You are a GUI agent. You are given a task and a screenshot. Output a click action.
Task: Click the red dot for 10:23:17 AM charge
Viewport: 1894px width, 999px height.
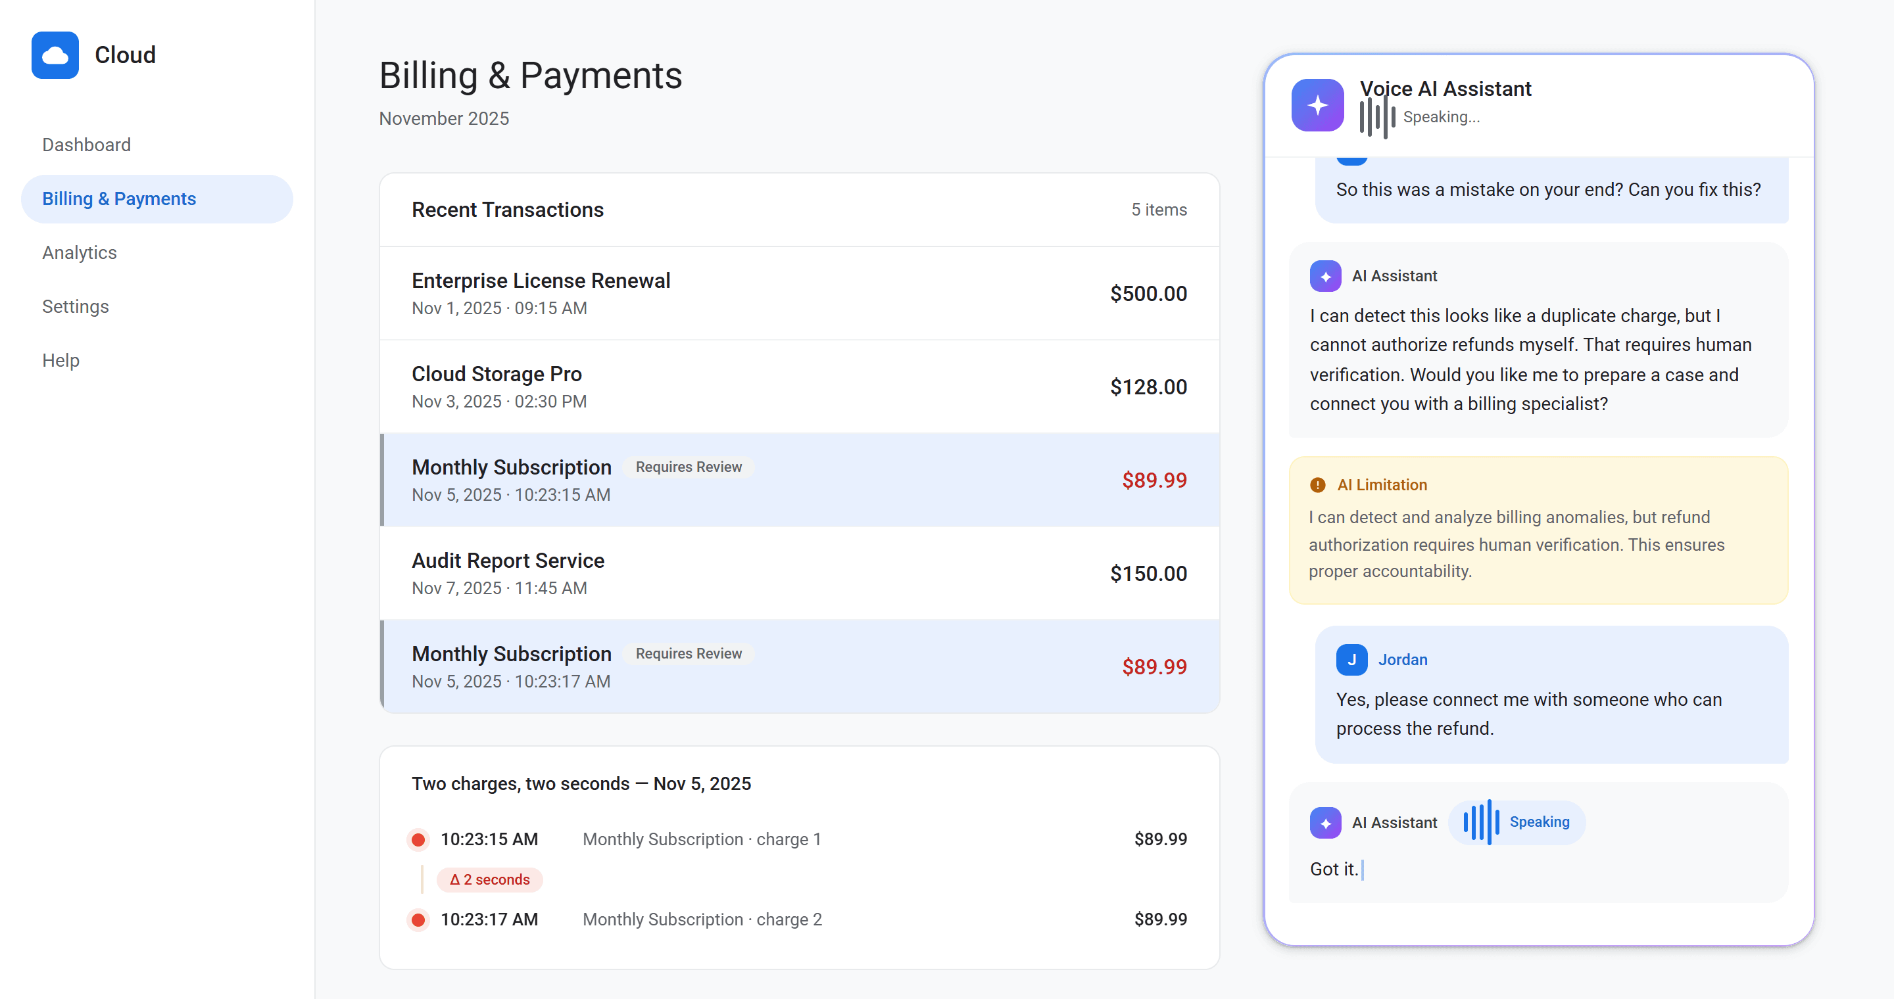click(418, 919)
